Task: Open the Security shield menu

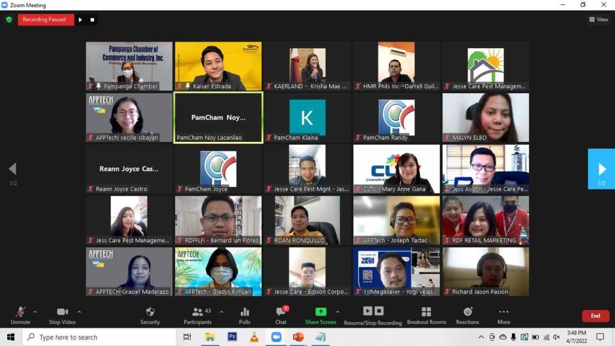Action: coord(150,315)
